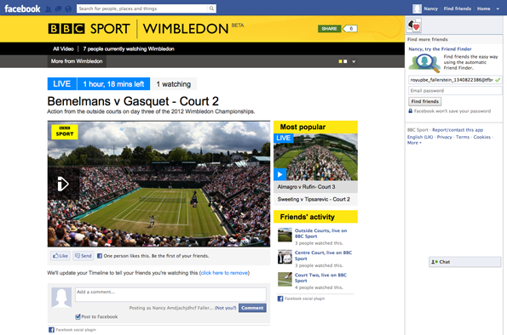
Task: Go to Home in top bar
Action: tap(483, 9)
